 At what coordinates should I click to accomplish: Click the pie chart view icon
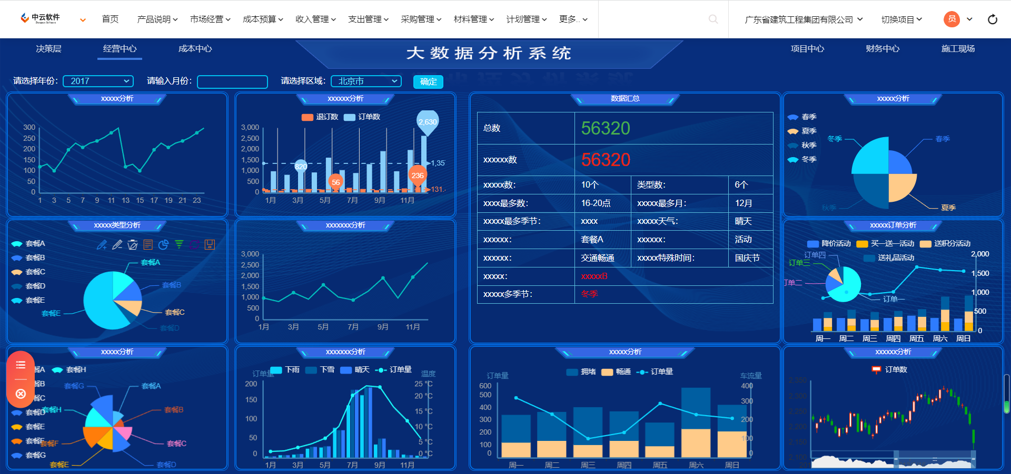tap(163, 244)
